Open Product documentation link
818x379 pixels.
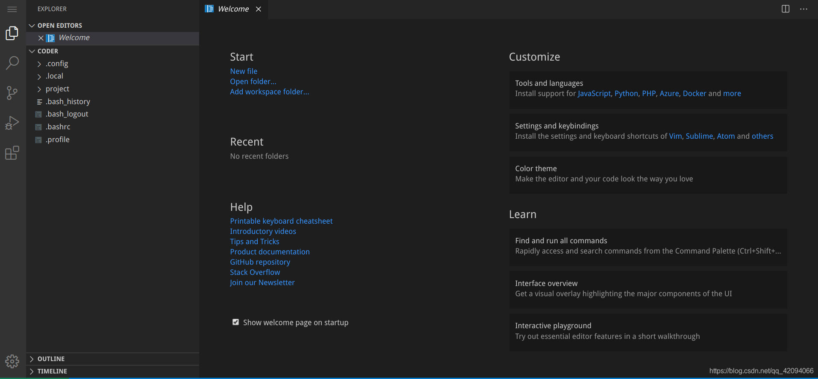(270, 252)
